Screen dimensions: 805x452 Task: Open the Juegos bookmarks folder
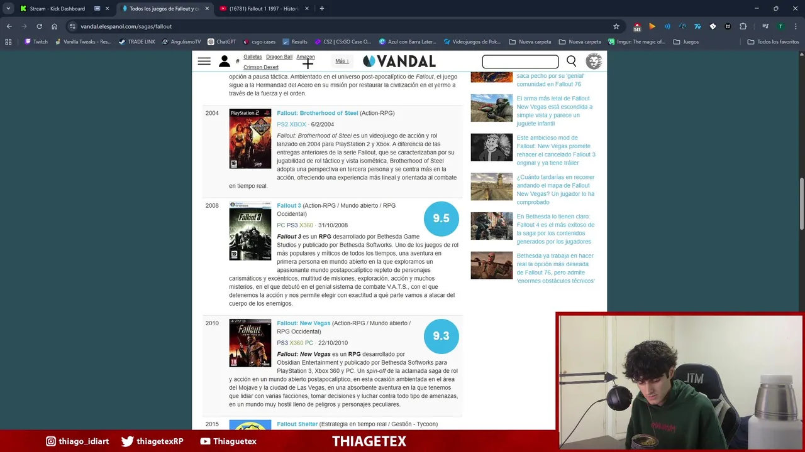click(686, 42)
